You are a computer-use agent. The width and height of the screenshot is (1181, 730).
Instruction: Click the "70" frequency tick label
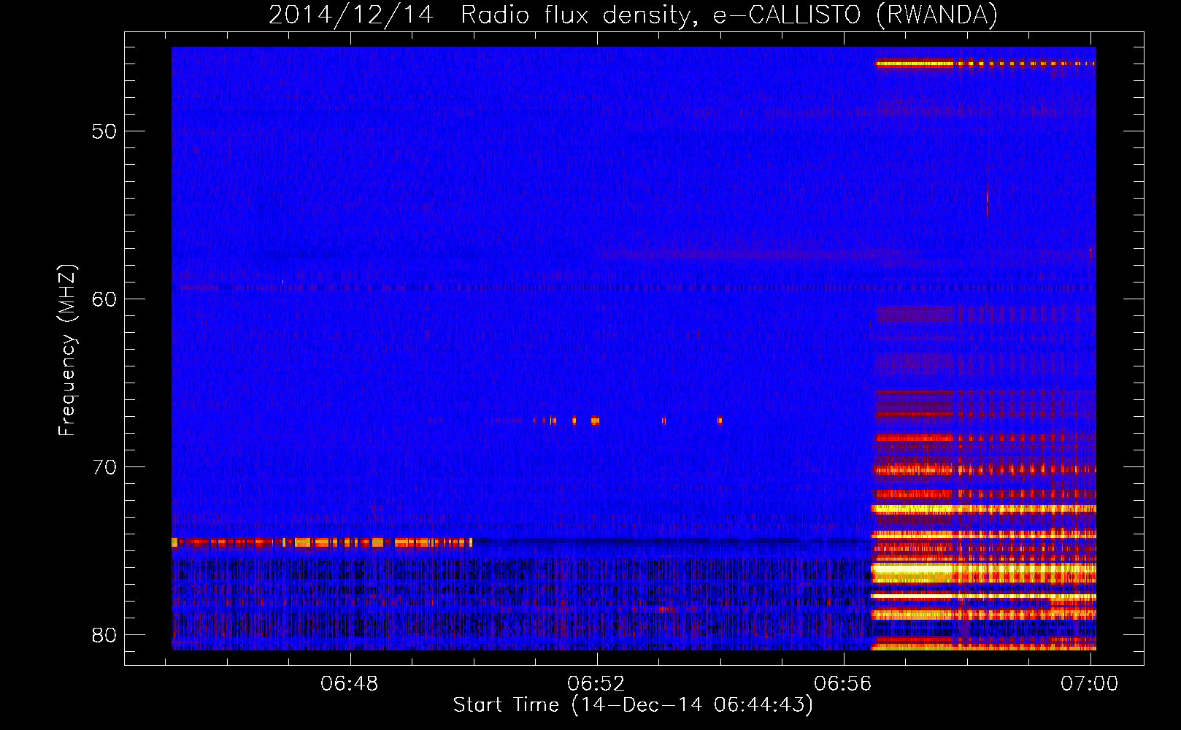pyautogui.click(x=104, y=467)
